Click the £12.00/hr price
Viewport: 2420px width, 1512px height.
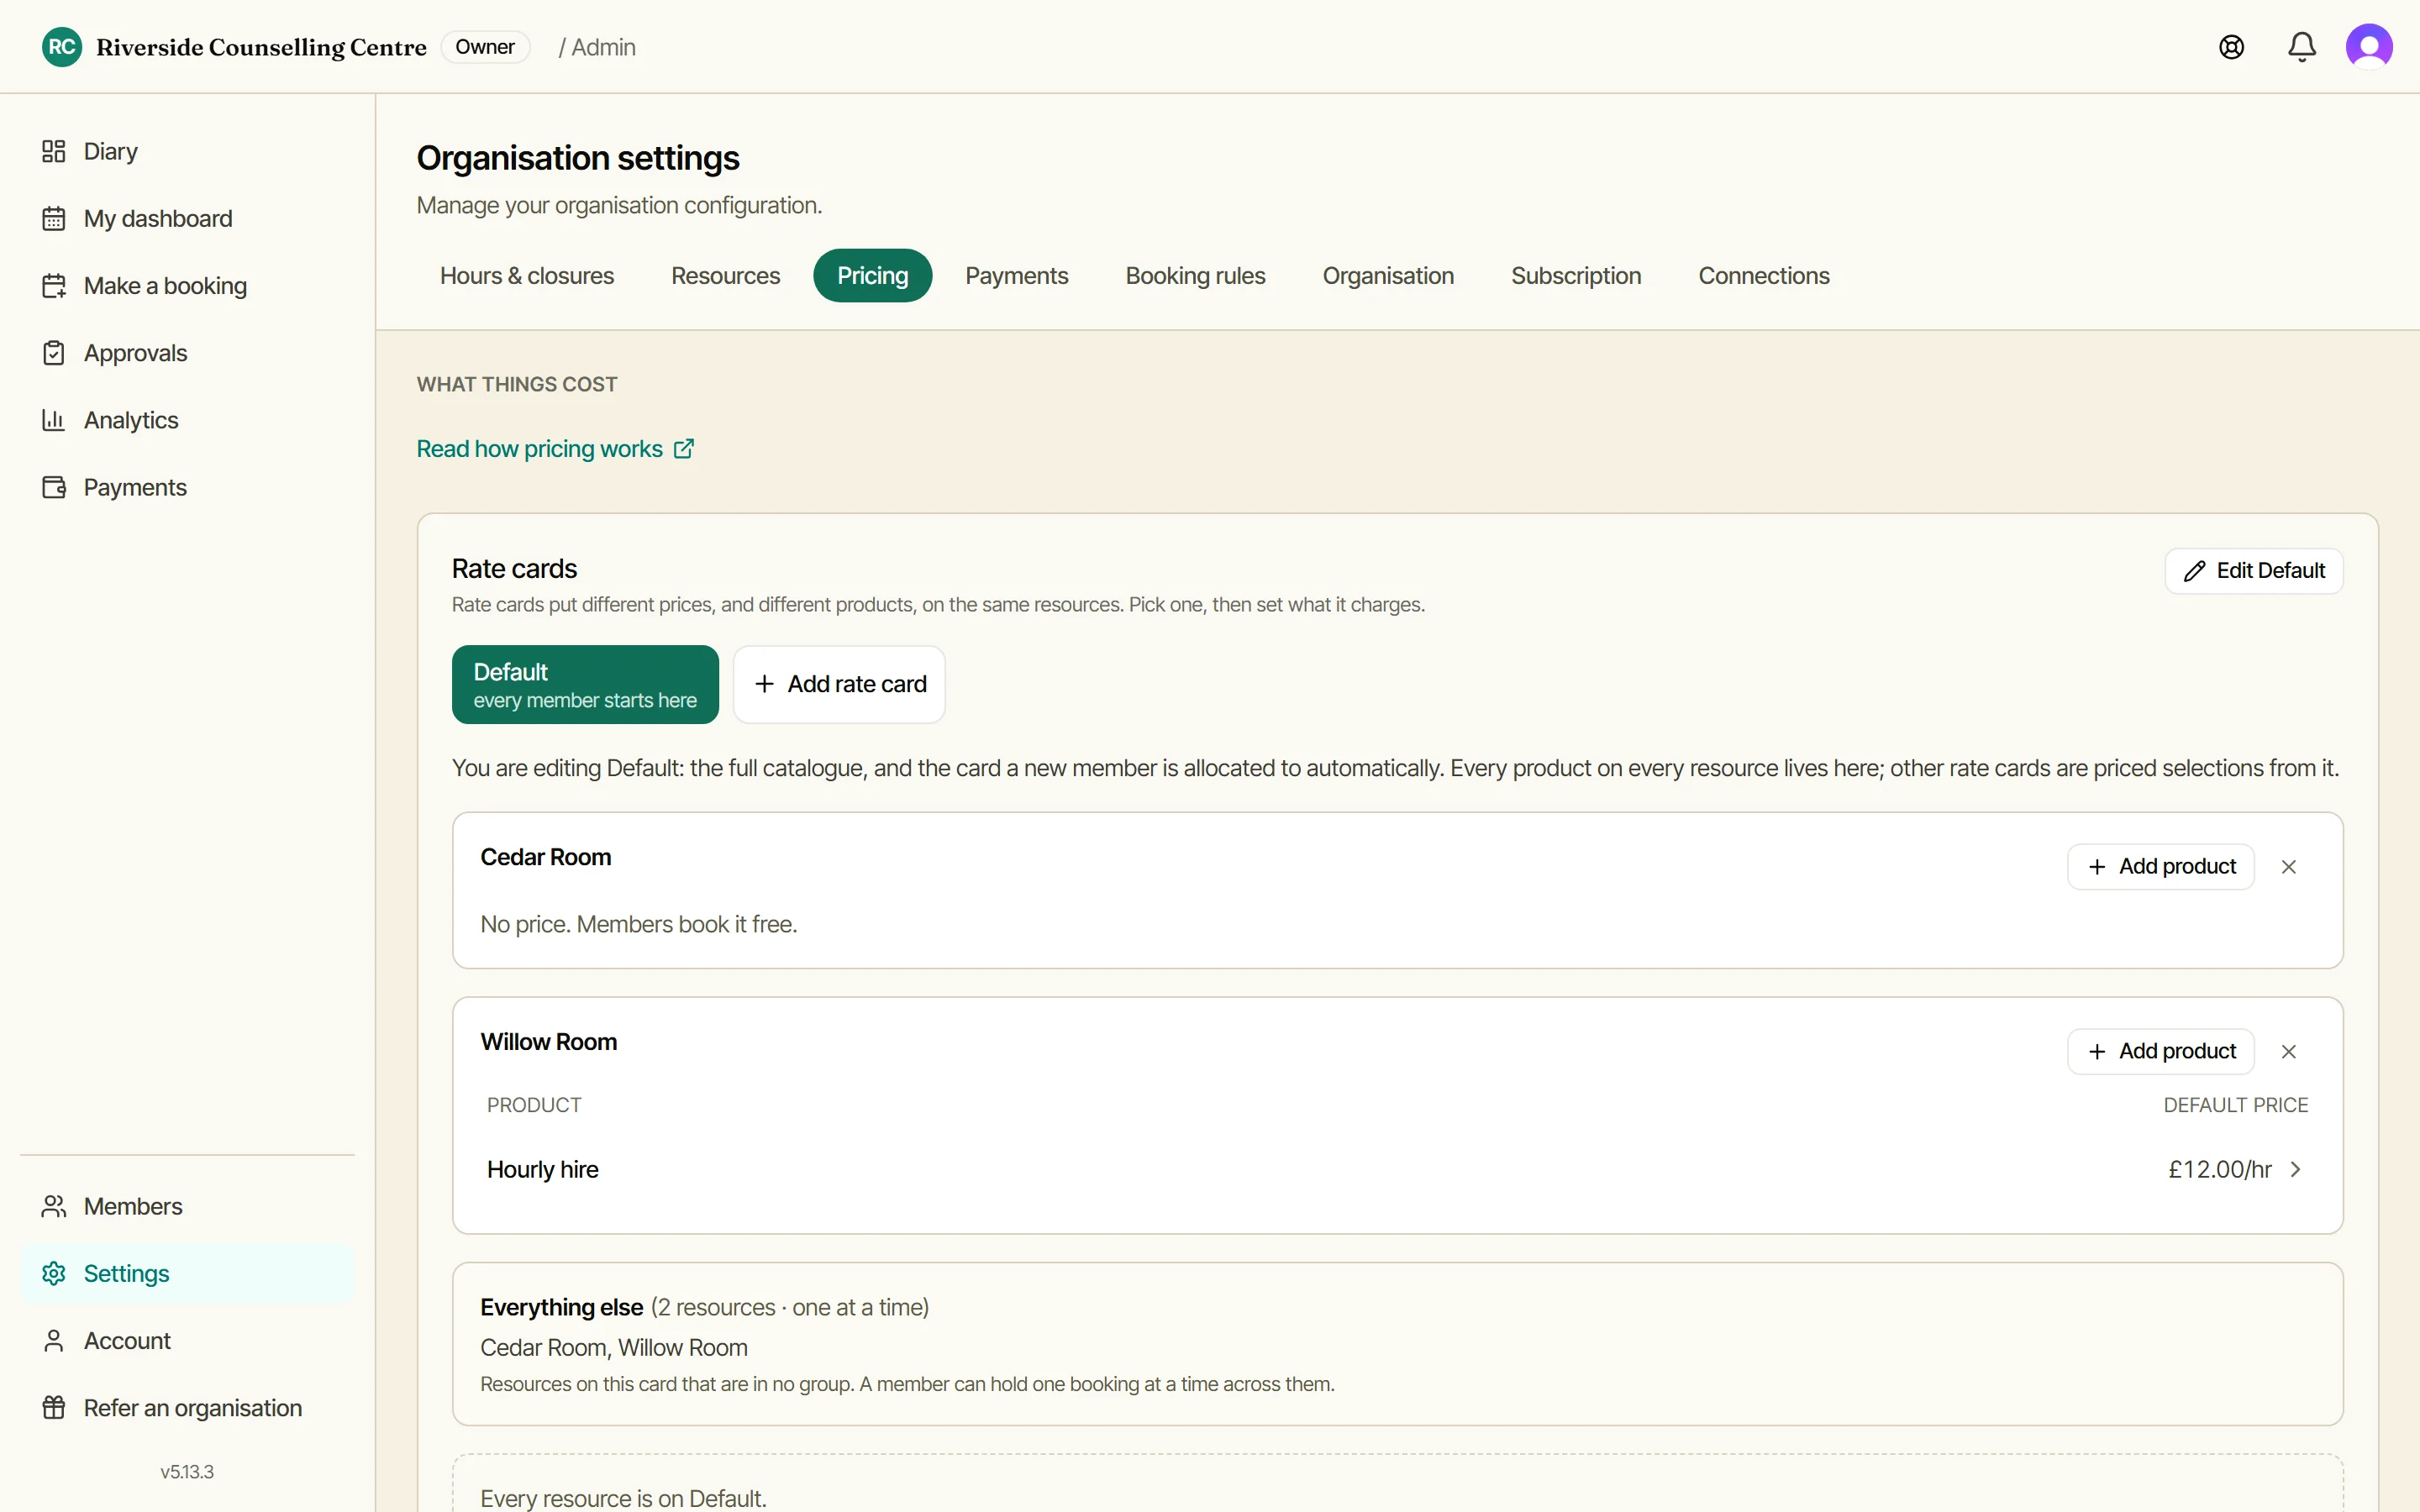click(x=2219, y=1169)
